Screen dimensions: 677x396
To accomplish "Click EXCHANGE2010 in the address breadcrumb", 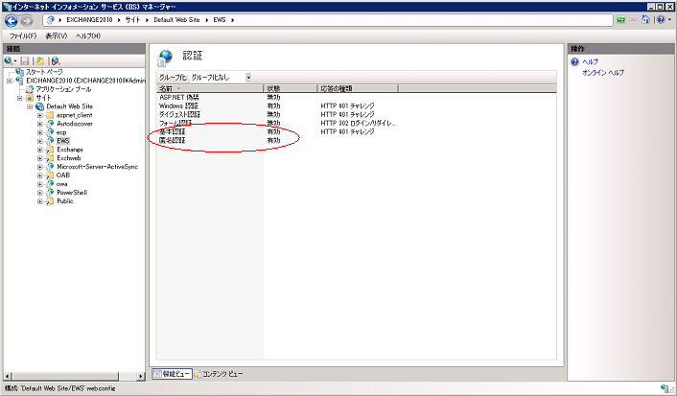I will click(x=89, y=20).
